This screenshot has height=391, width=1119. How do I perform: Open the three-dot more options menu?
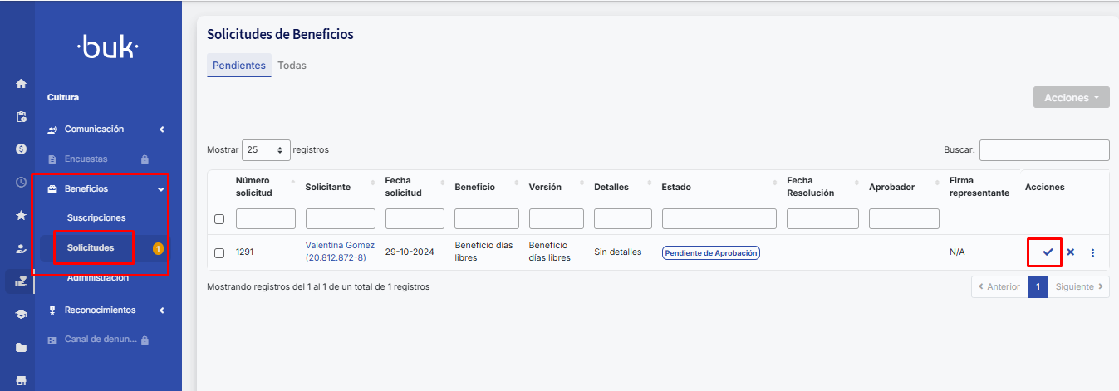(x=1092, y=252)
